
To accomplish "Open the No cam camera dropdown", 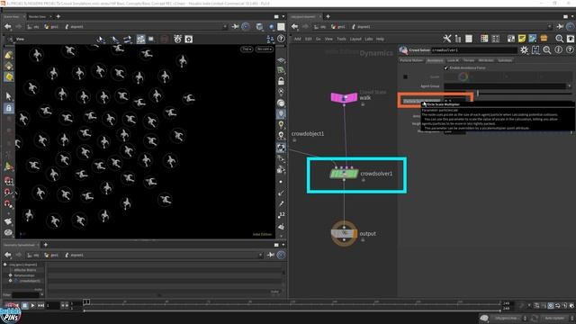I will point(265,49).
